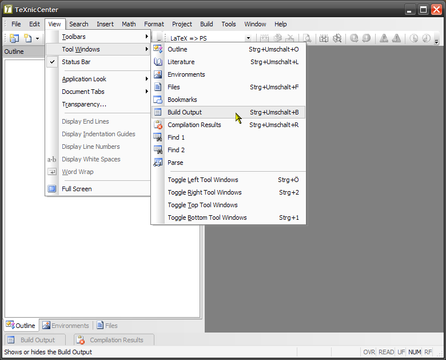
Task: Click the Outline icon in Tool Windows submenu
Action: click(158, 49)
